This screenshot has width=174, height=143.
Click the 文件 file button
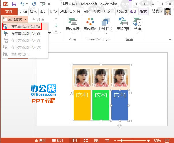coord(9,11)
